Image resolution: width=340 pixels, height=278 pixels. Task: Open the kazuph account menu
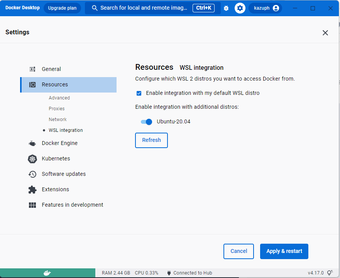tap(265, 8)
